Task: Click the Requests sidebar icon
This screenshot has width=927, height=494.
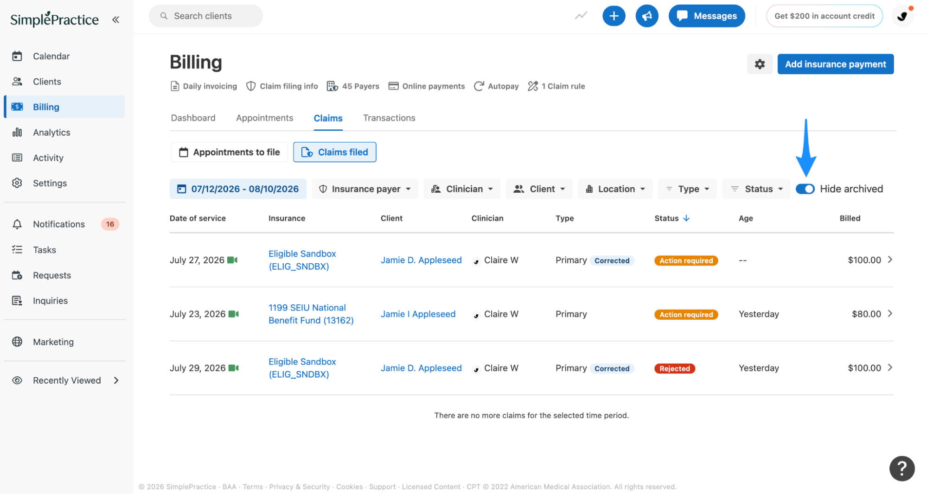Action: 17,275
